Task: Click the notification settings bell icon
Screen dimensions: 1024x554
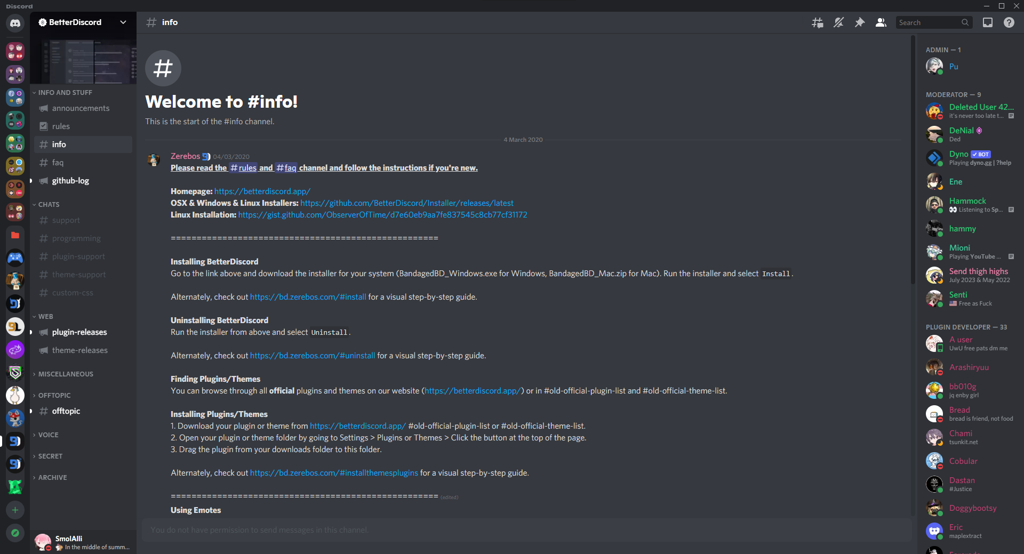Action: (x=838, y=22)
